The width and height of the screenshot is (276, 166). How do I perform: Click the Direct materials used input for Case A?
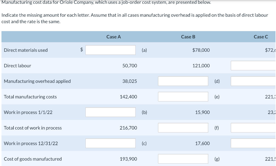[110, 50]
